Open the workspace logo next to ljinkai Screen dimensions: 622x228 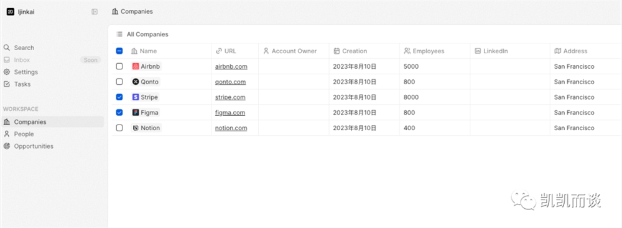(x=11, y=12)
